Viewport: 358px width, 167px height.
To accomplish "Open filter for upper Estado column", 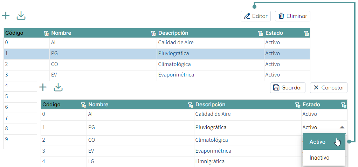I will (x=307, y=33).
